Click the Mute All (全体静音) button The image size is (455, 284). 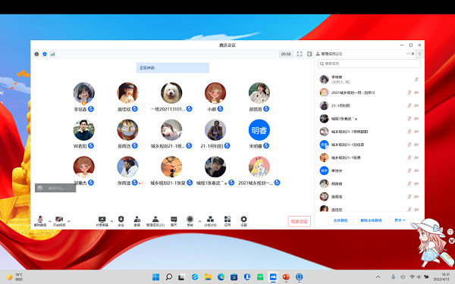point(340,220)
